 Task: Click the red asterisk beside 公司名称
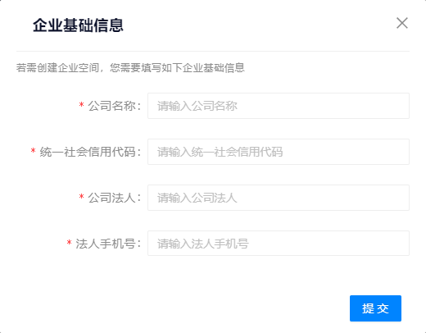81,105
